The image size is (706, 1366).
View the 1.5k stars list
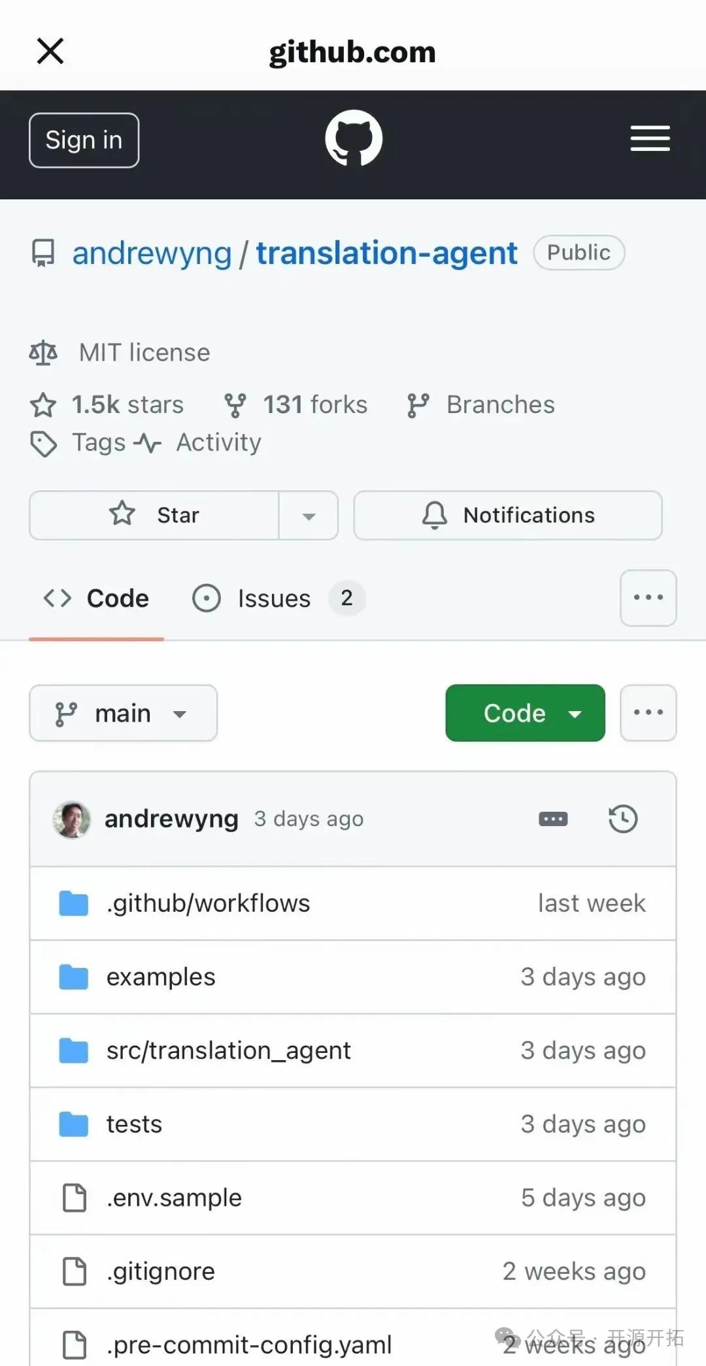[127, 405]
